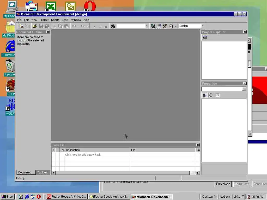
Task: Open the Undo history dropdown arrow
Action: (78, 26)
